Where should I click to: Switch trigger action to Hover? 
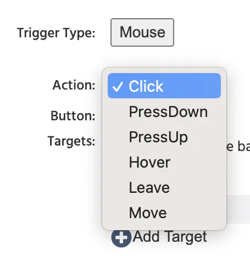(164, 163)
